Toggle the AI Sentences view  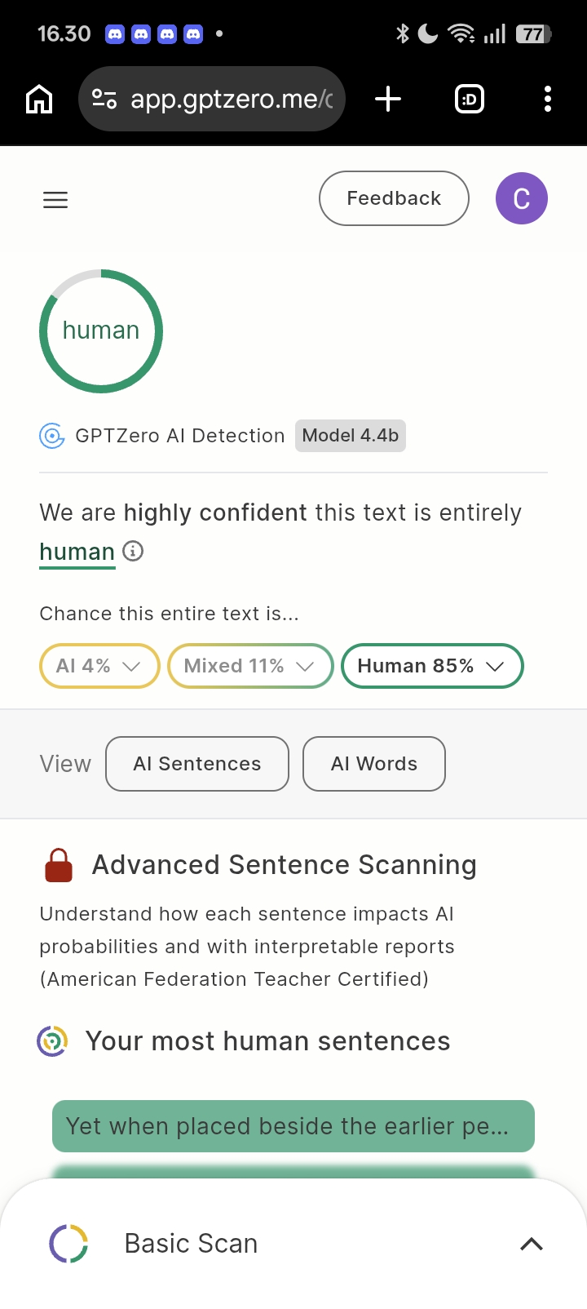click(197, 764)
